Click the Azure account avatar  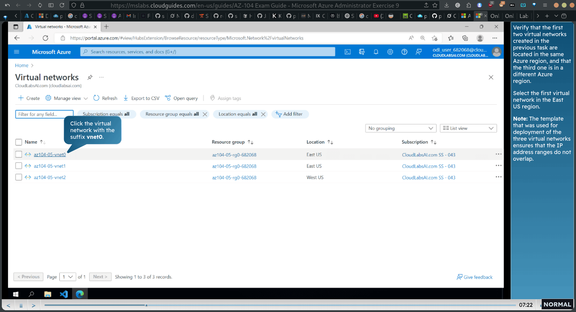[x=496, y=52]
